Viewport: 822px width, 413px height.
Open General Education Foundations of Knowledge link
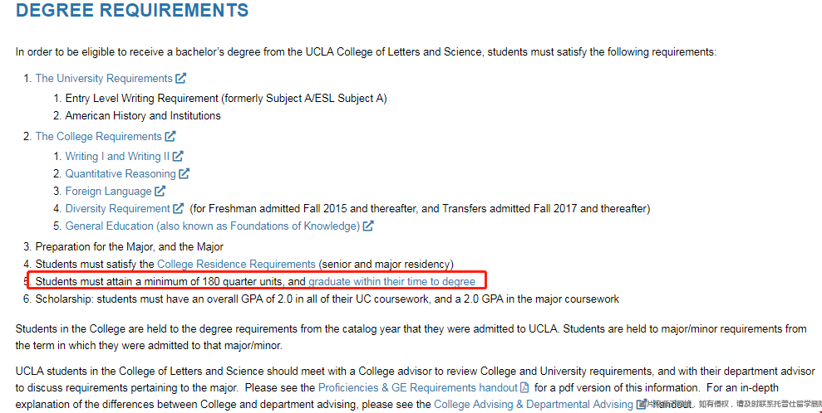click(x=212, y=226)
